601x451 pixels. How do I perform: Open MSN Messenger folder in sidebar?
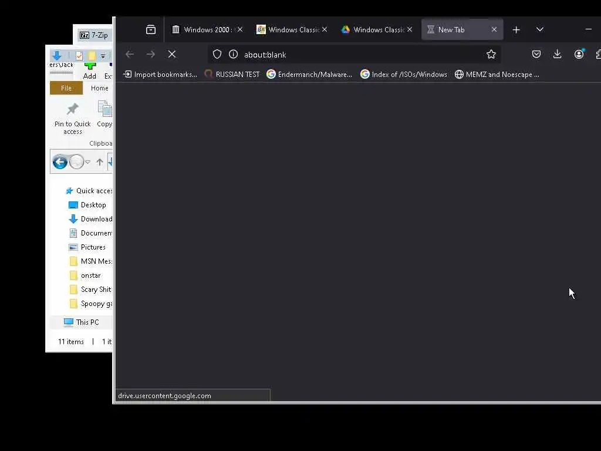90,261
